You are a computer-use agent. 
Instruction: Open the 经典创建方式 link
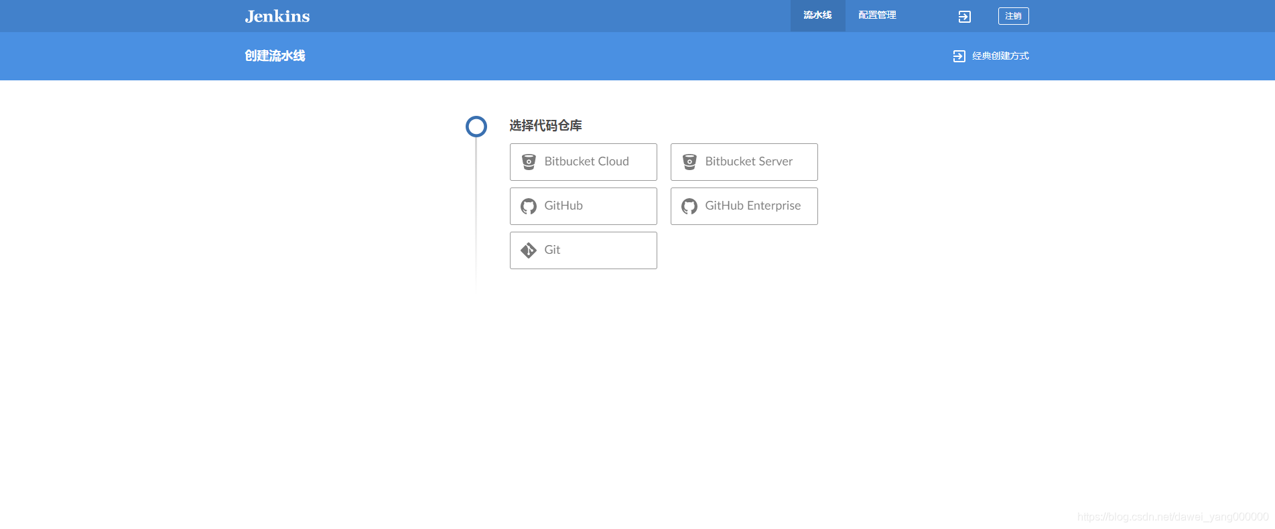pos(1000,56)
